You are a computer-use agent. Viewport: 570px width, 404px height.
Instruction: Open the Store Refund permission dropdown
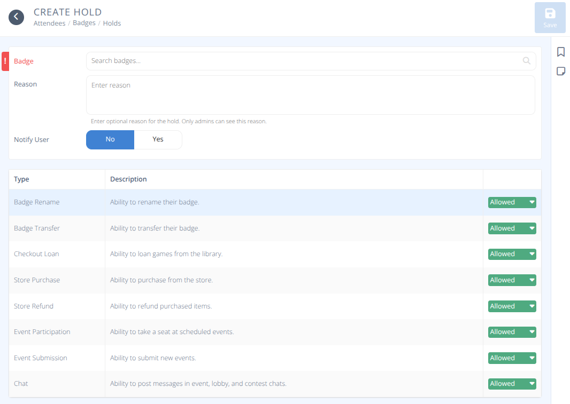click(x=512, y=306)
